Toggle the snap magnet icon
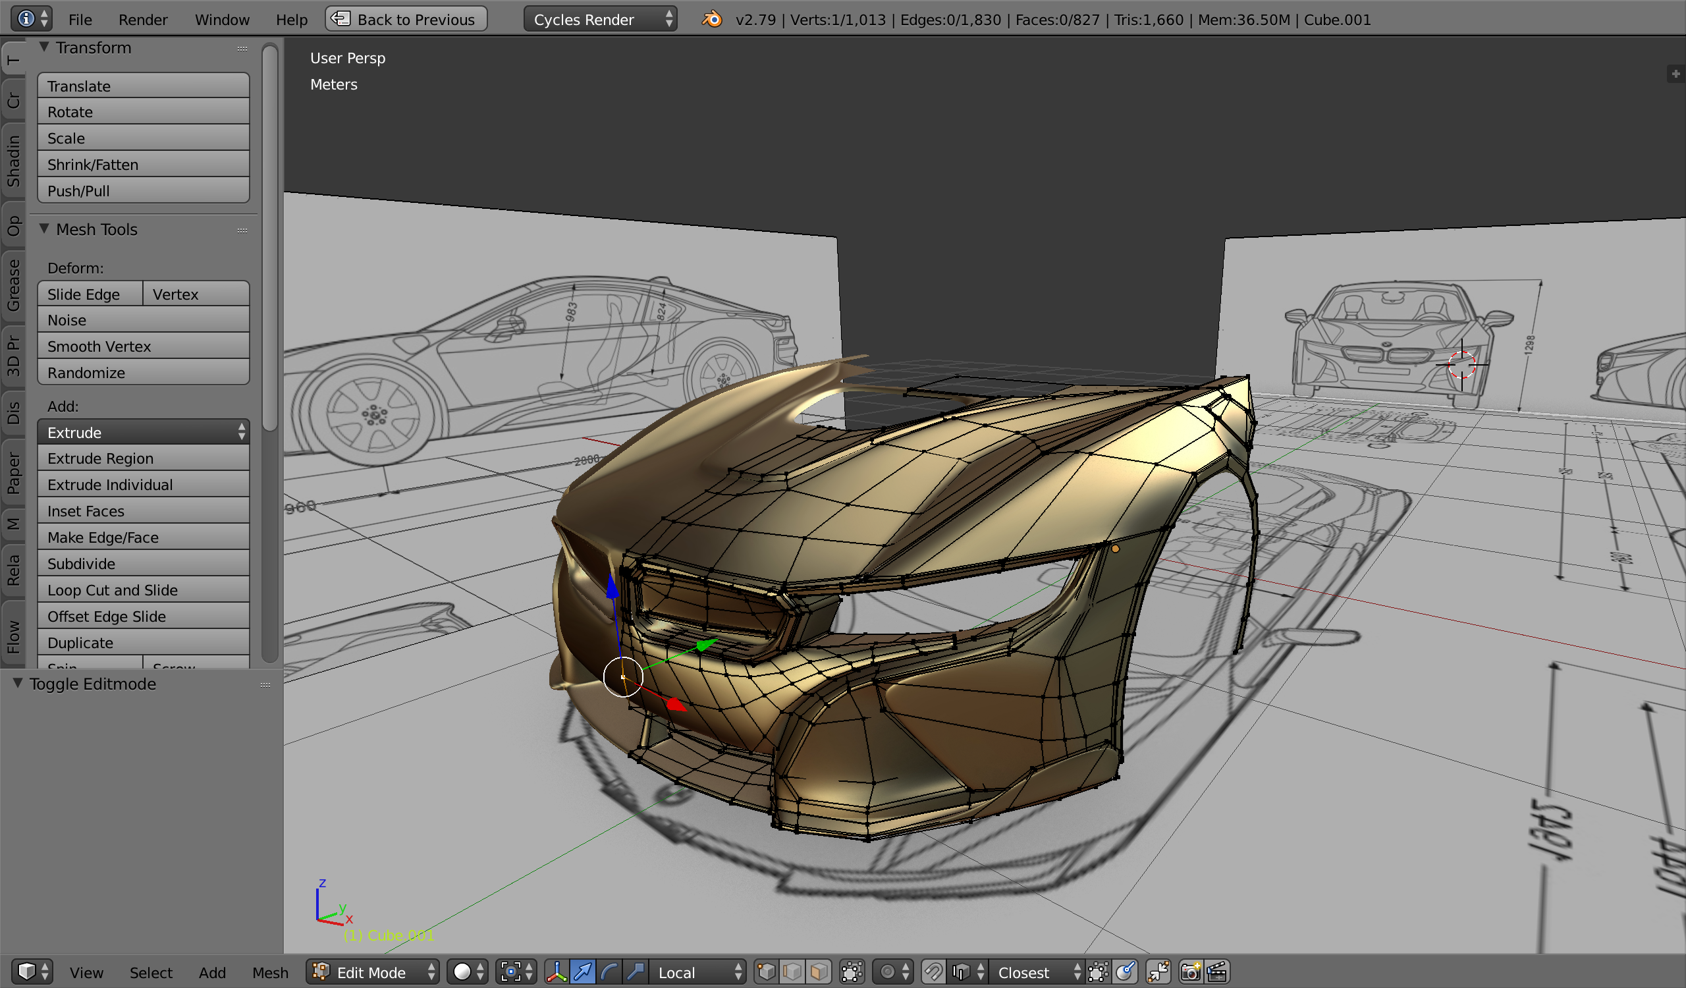Viewport: 1686px width, 988px height. [933, 972]
